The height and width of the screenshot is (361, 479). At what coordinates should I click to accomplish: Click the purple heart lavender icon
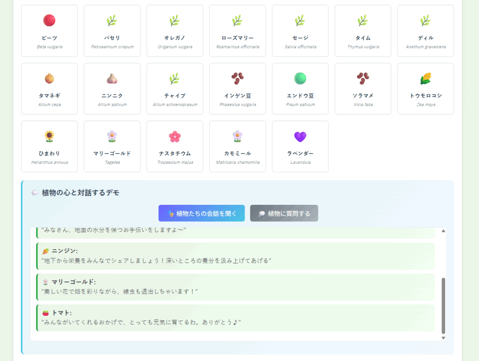pos(300,136)
